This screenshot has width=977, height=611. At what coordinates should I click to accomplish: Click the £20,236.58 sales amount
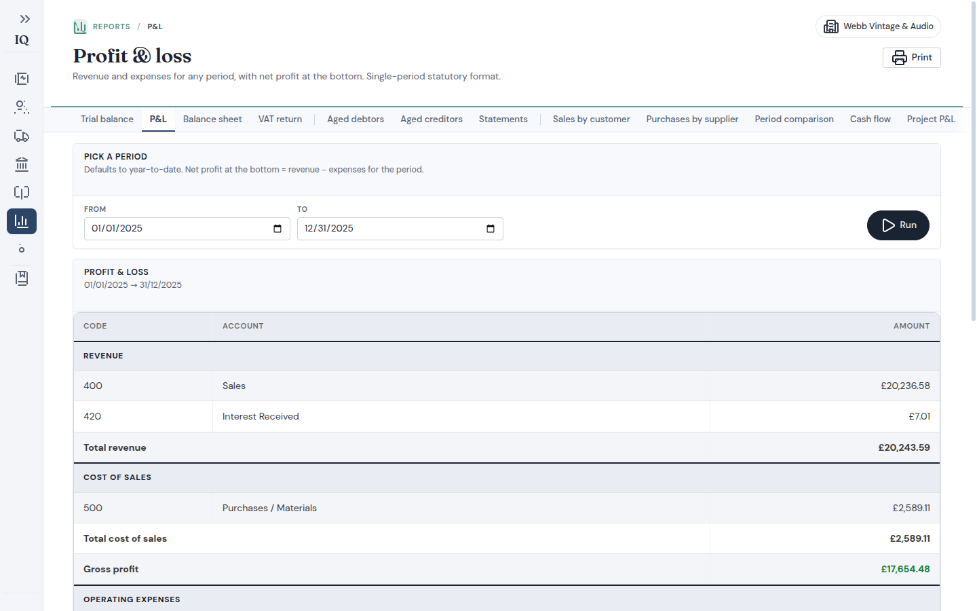point(905,386)
